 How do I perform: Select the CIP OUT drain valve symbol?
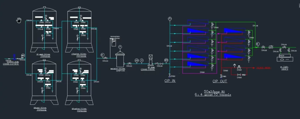[221, 76]
